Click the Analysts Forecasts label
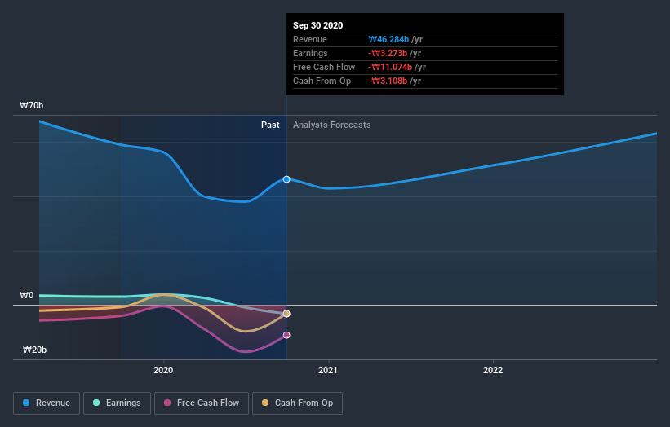 tap(332, 125)
